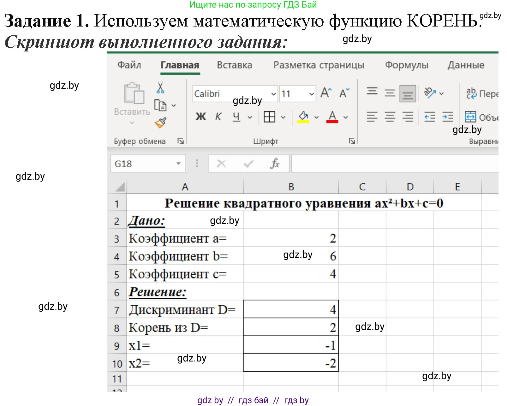Viewport: 507px width, 406px height.
Task: Click the copy icon in clipboard group
Action: point(160,105)
